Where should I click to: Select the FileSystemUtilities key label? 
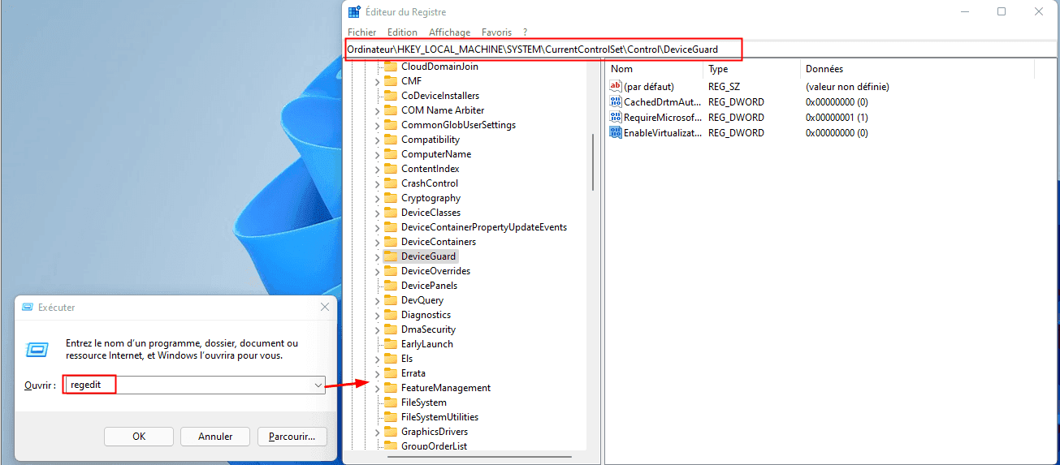439,417
